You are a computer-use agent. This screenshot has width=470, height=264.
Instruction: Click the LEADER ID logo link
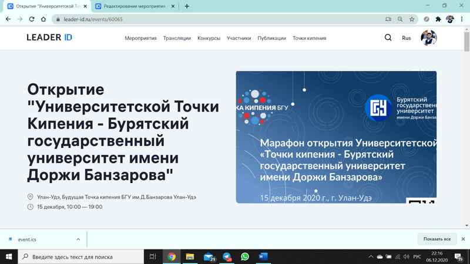click(x=49, y=38)
